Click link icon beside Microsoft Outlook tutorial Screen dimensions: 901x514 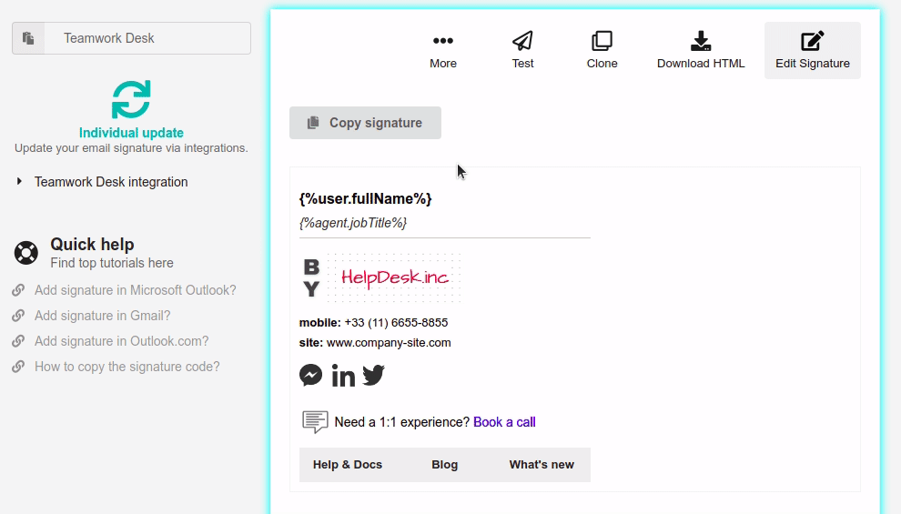(x=18, y=290)
